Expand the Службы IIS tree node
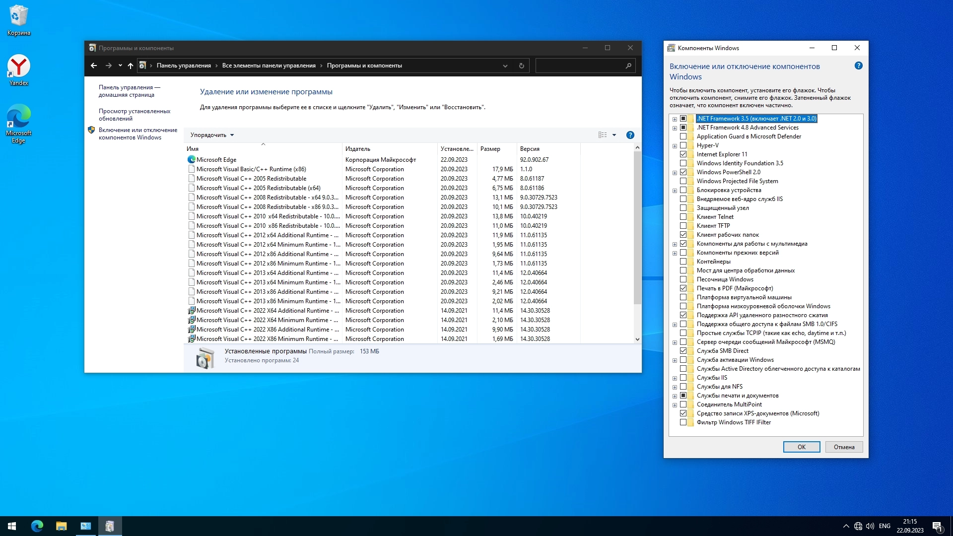953x536 pixels. 675,378
